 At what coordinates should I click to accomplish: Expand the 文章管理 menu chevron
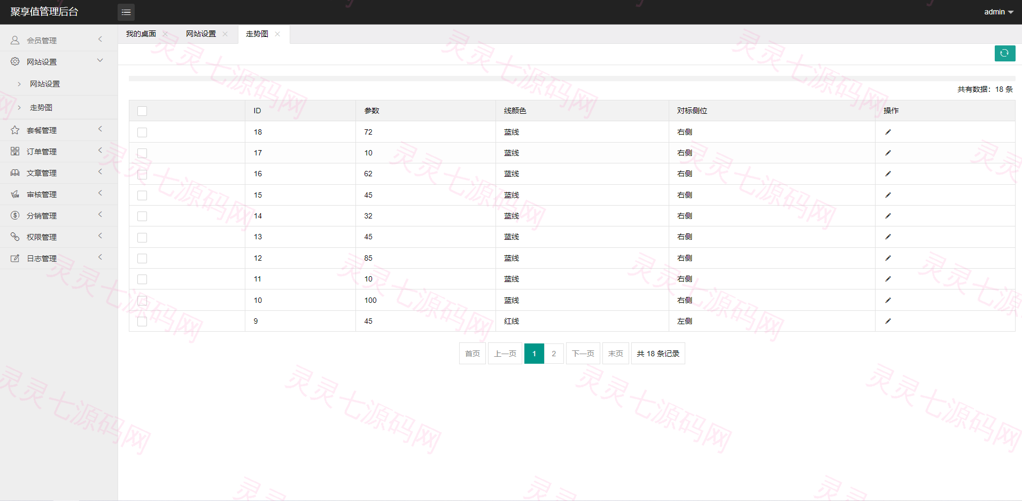pos(100,172)
